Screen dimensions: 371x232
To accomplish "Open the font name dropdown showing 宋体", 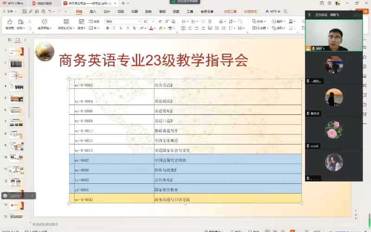I will 122,22.
